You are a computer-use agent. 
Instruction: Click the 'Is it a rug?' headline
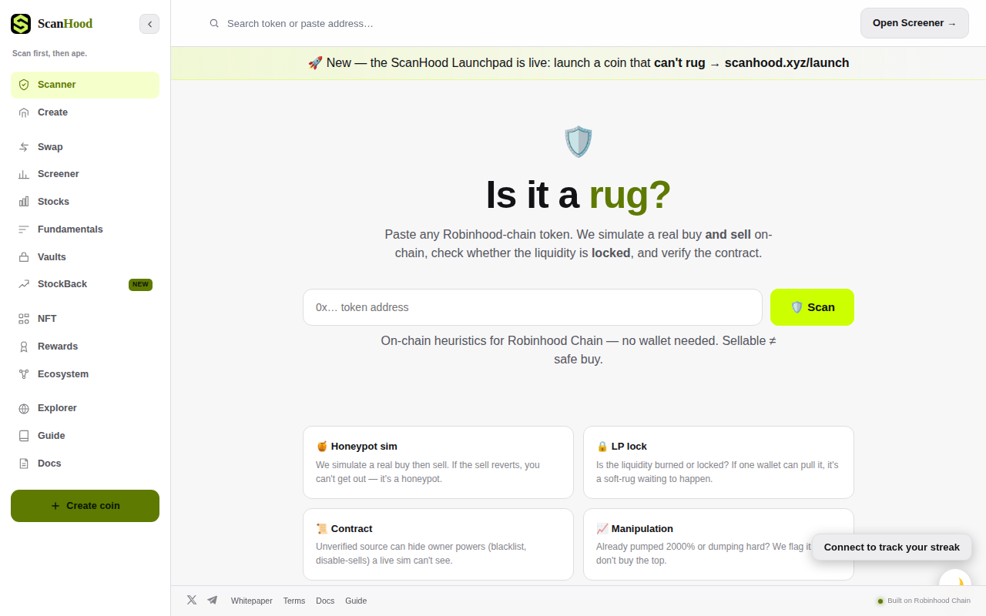(579, 195)
